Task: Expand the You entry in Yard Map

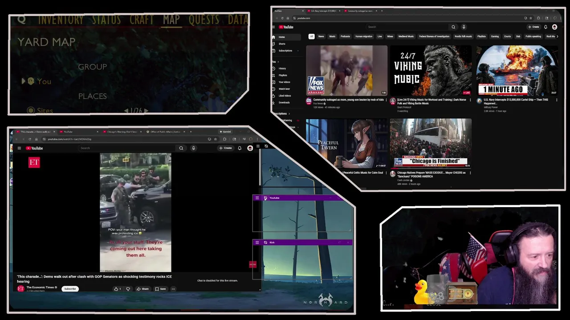Action: click(x=24, y=81)
